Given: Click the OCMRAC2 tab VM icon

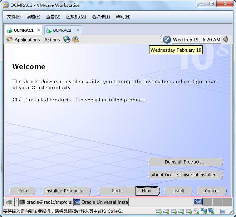Looking at the screenshot, I should pyautogui.click(x=49, y=30).
